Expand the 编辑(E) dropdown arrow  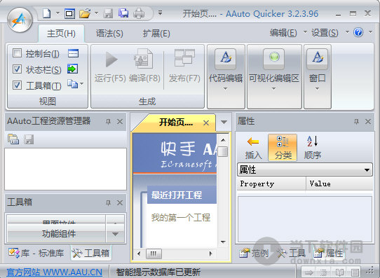click(305, 32)
